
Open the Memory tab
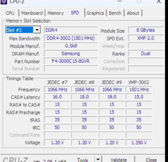point(56,13)
